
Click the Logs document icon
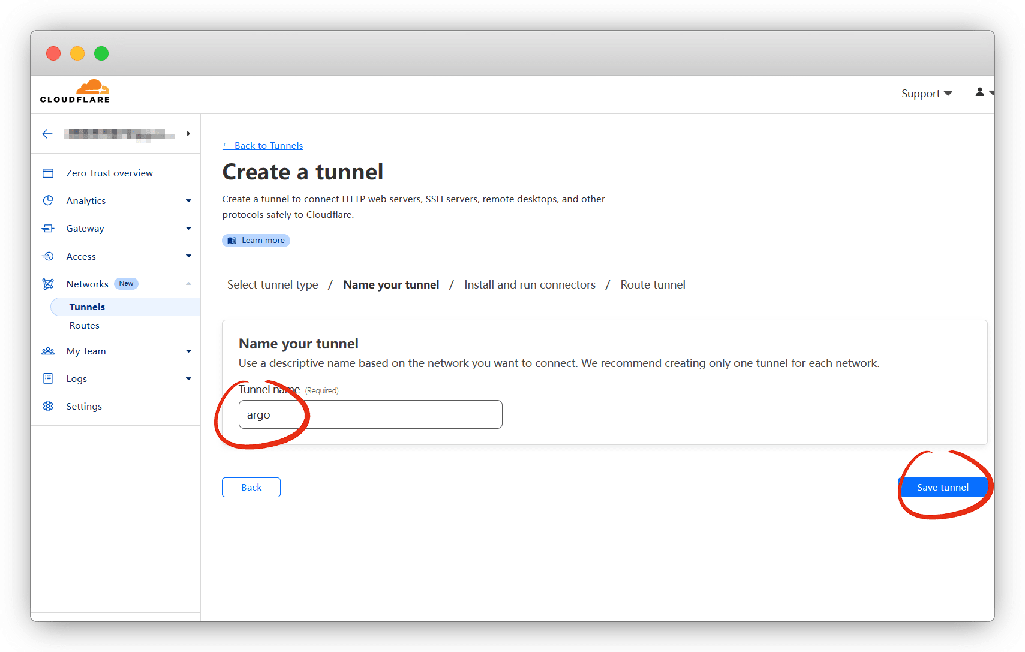point(48,378)
